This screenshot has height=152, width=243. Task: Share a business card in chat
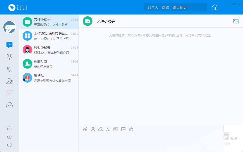[x=116, y=129]
